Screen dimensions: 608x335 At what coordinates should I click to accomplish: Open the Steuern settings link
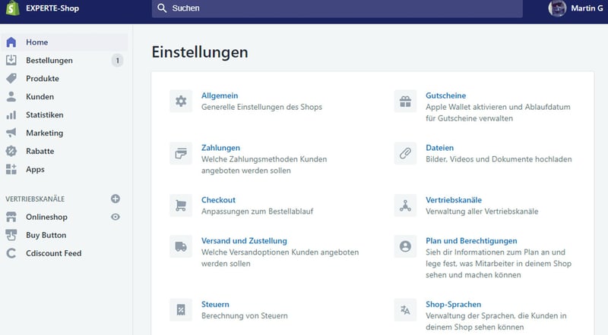click(215, 304)
